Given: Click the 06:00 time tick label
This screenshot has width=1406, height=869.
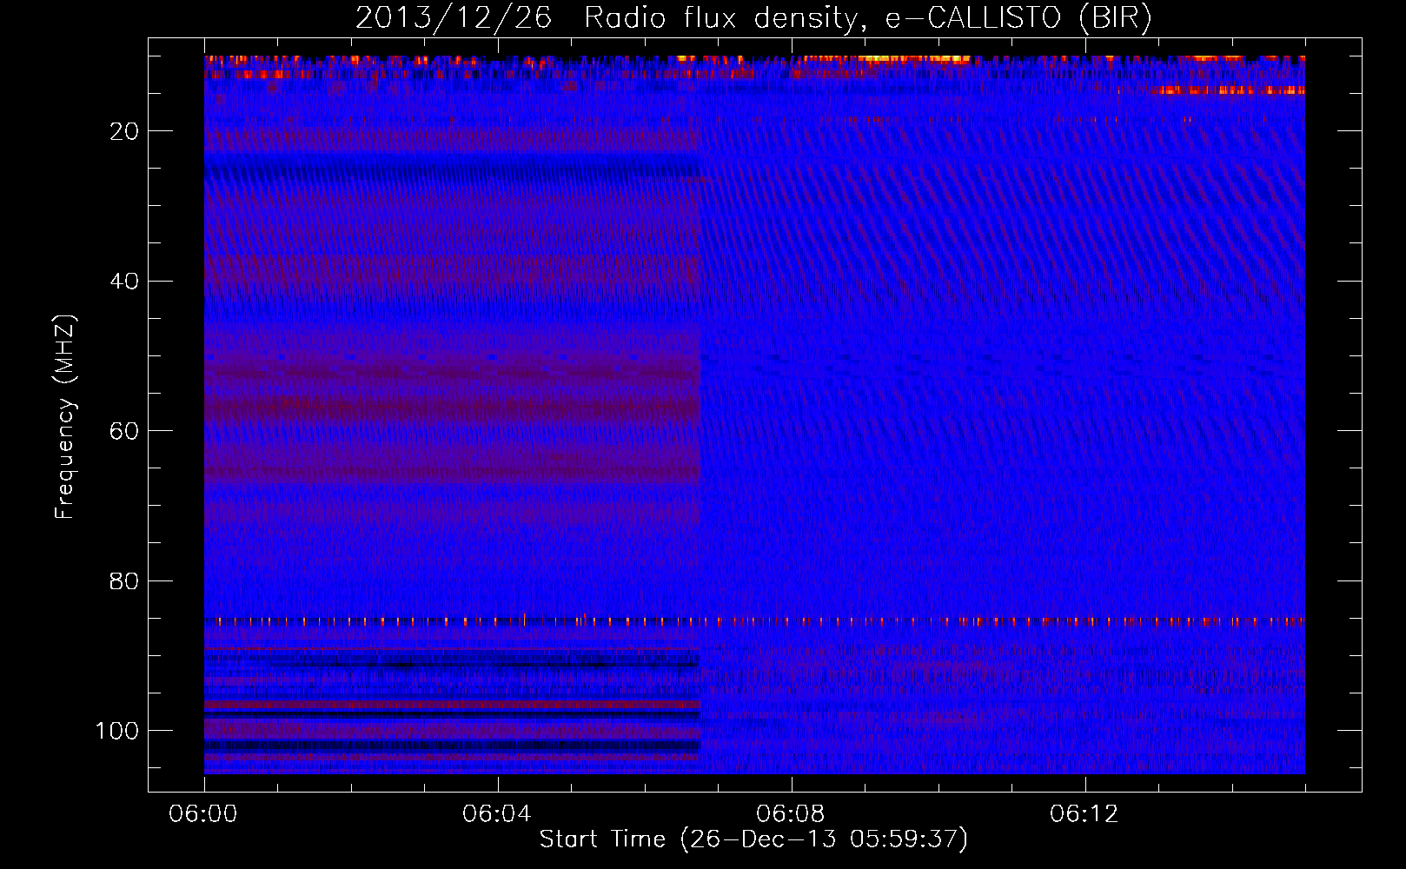Looking at the screenshot, I should (x=203, y=813).
